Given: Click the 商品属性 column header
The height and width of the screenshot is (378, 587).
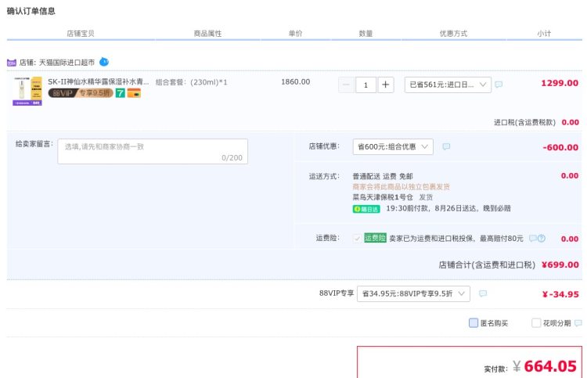Looking at the screenshot, I should pos(207,34).
